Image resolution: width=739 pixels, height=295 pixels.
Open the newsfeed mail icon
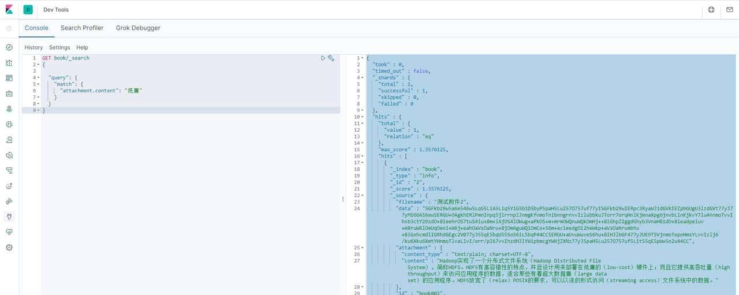(x=730, y=10)
